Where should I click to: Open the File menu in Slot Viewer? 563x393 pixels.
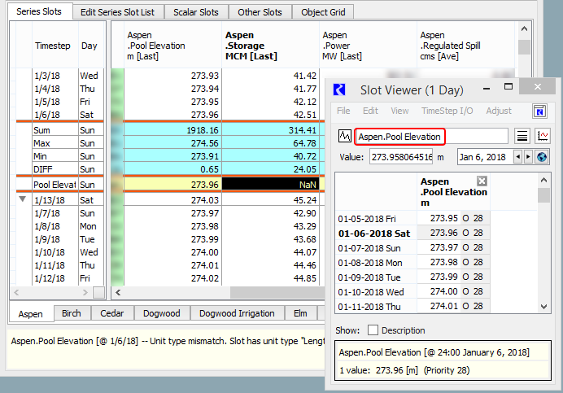(x=343, y=111)
